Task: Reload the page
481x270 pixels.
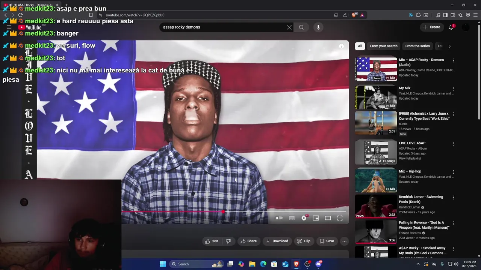Action: pyautogui.click(x=20, y=15)
